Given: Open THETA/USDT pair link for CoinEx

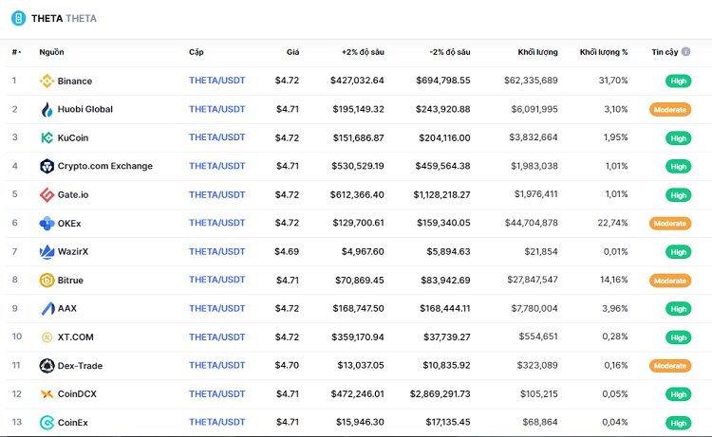Looking at the screenshot, I should (216, 422).
